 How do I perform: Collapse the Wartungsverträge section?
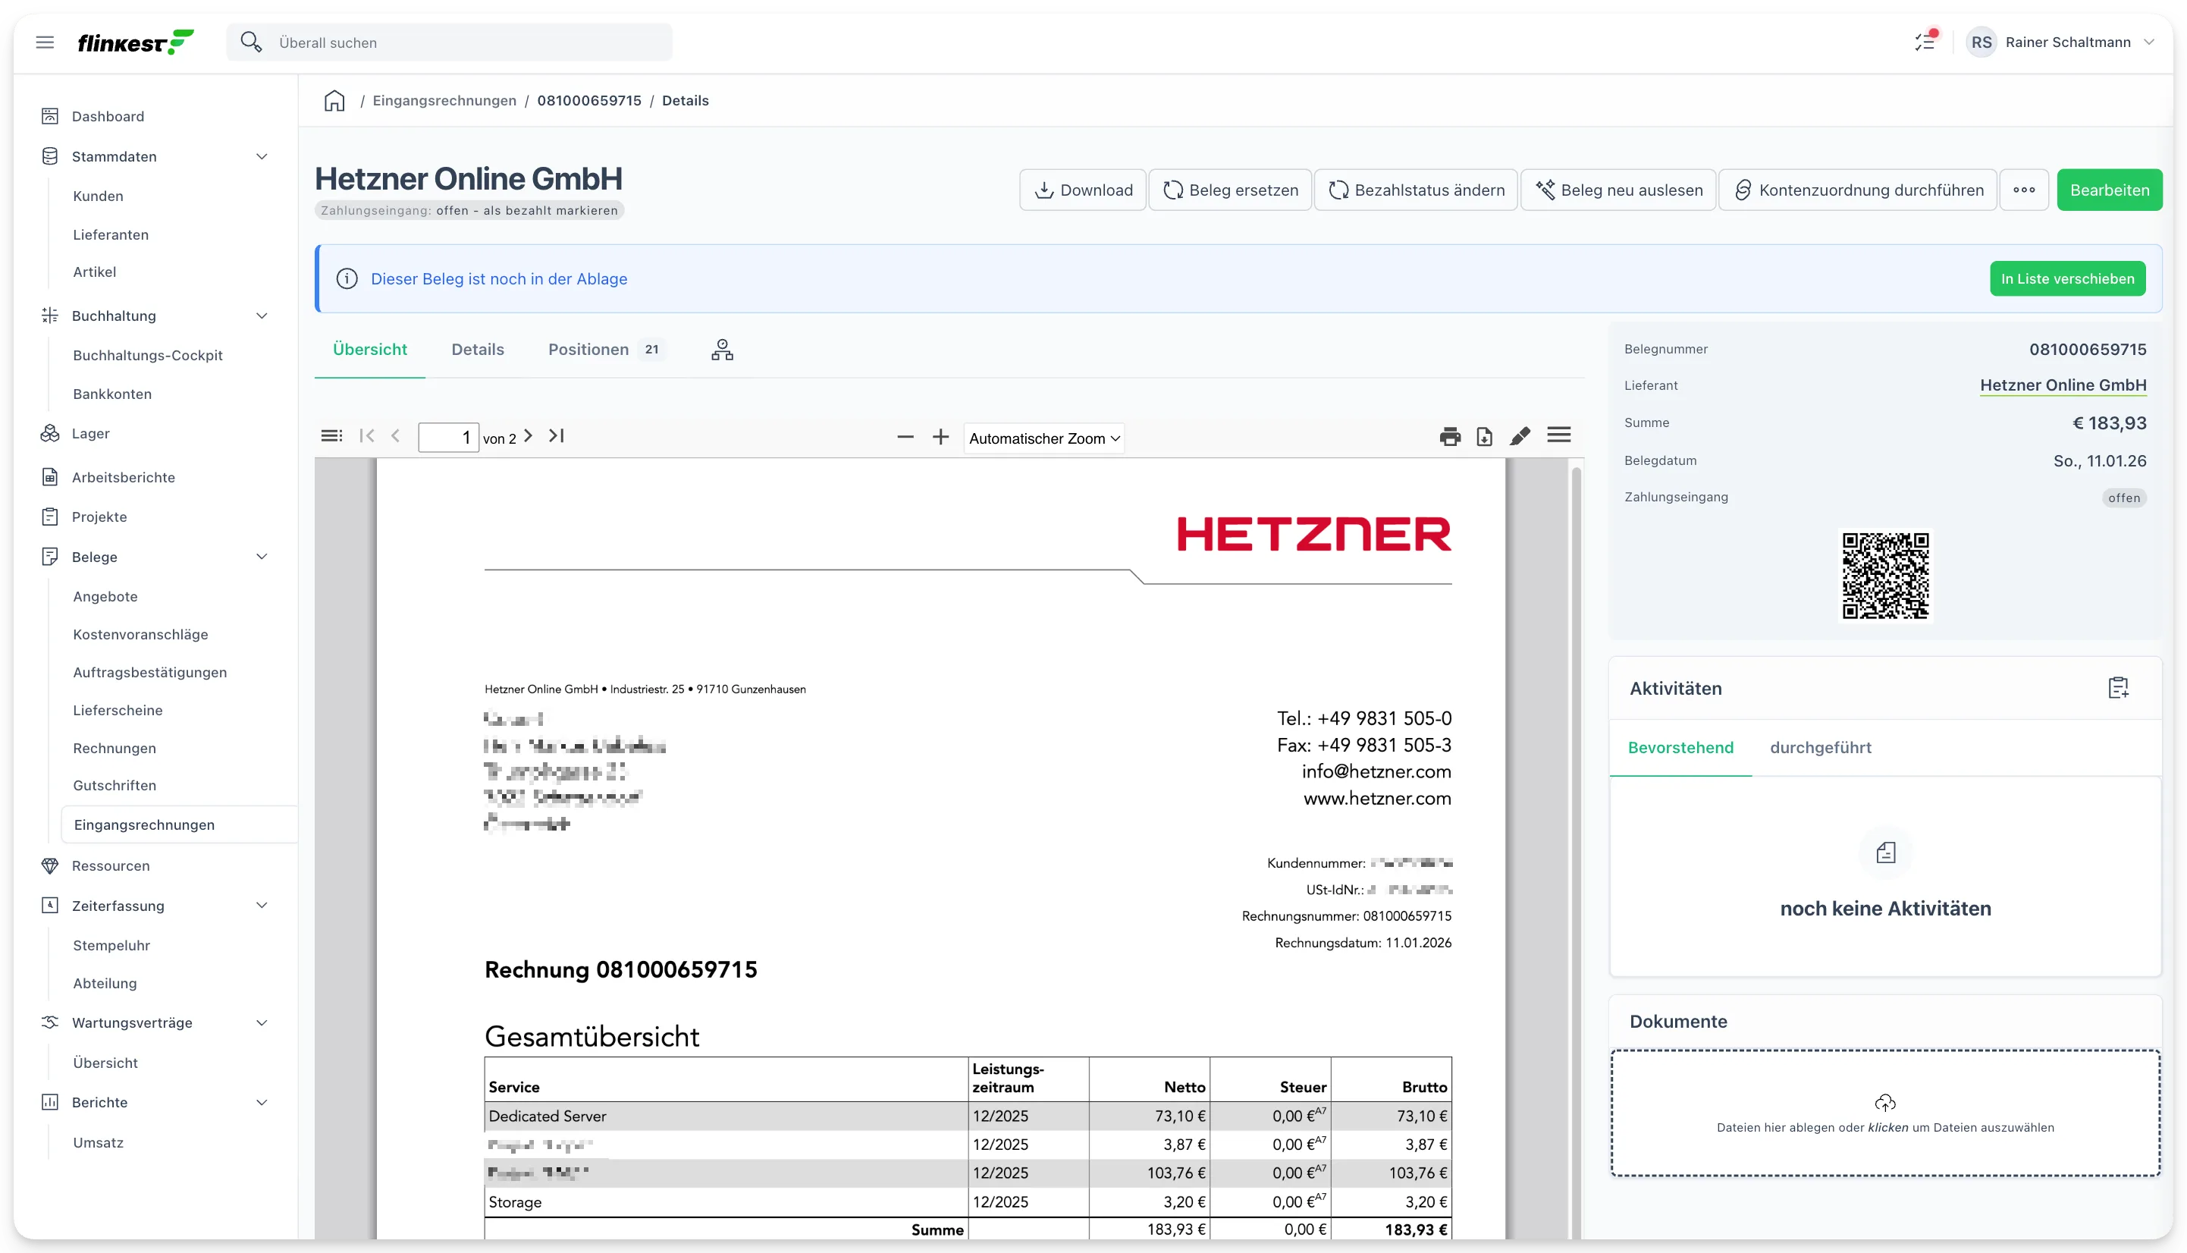(x=262, y=1022)
